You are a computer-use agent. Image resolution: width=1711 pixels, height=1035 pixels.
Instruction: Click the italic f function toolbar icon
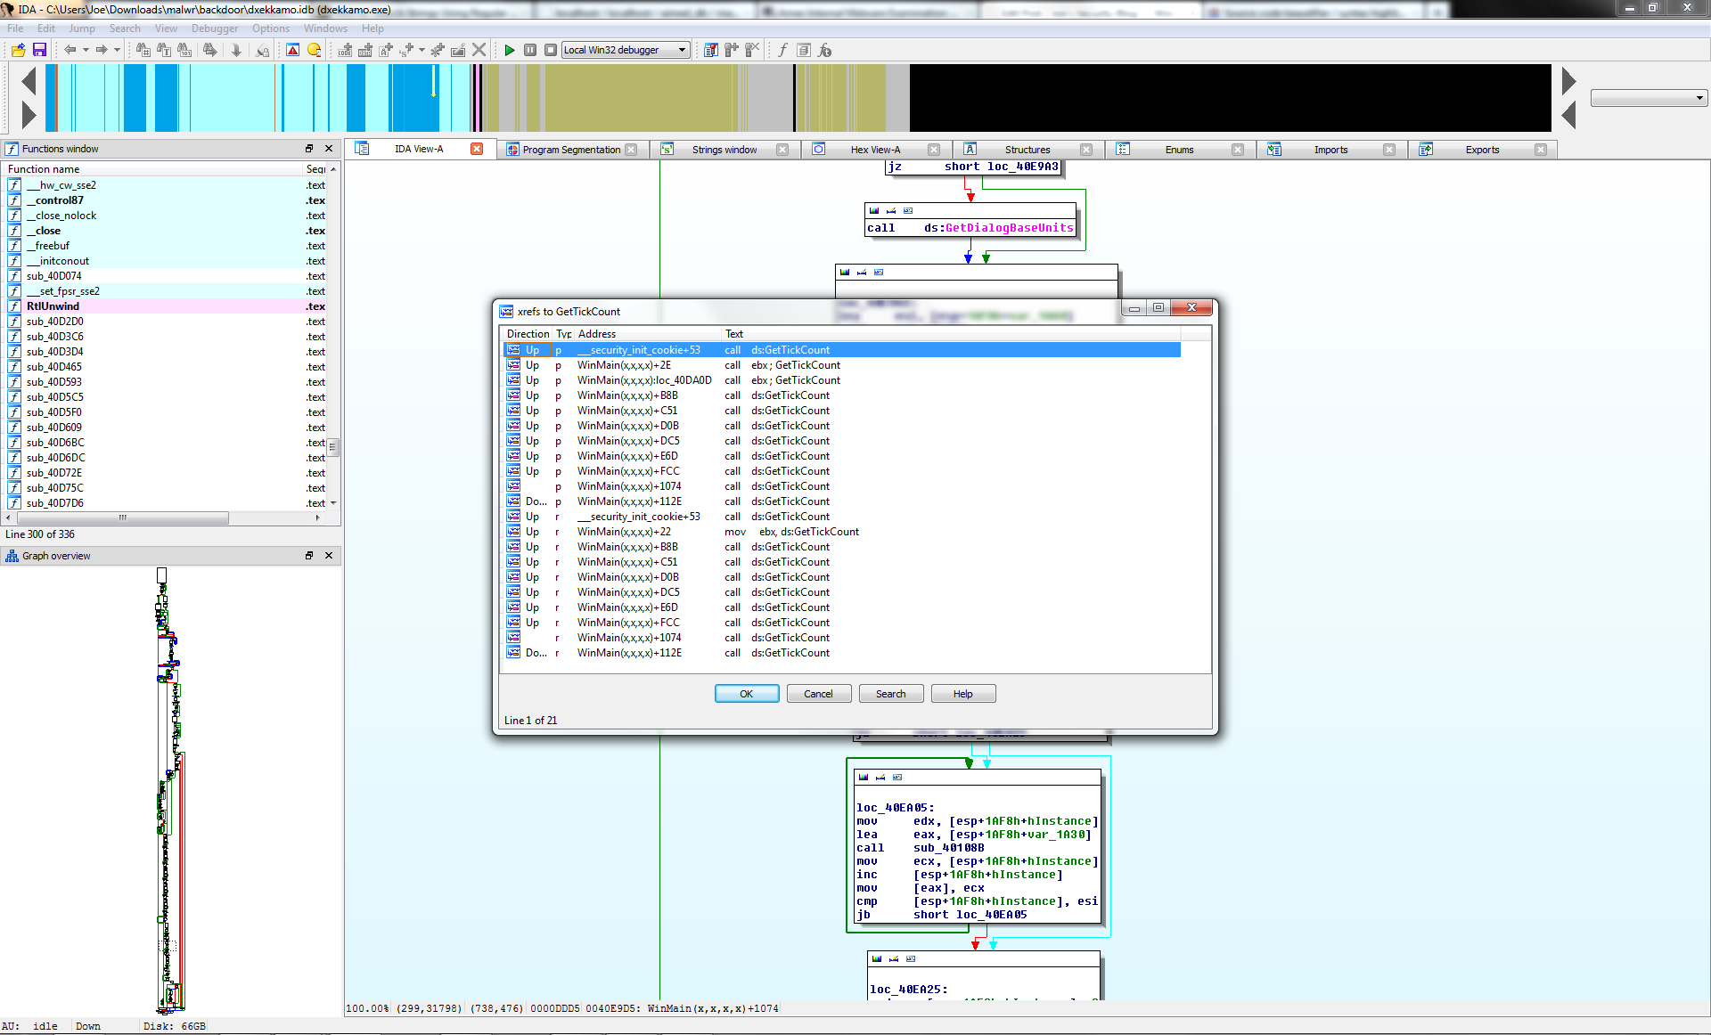782,50
